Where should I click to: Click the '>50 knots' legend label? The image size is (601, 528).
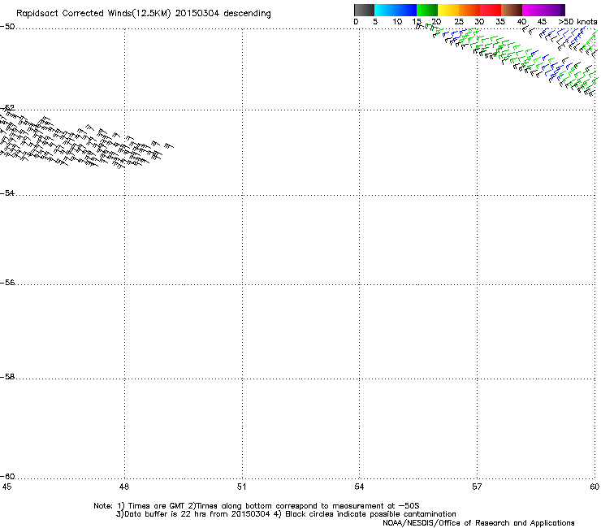[x=577, y=22]
